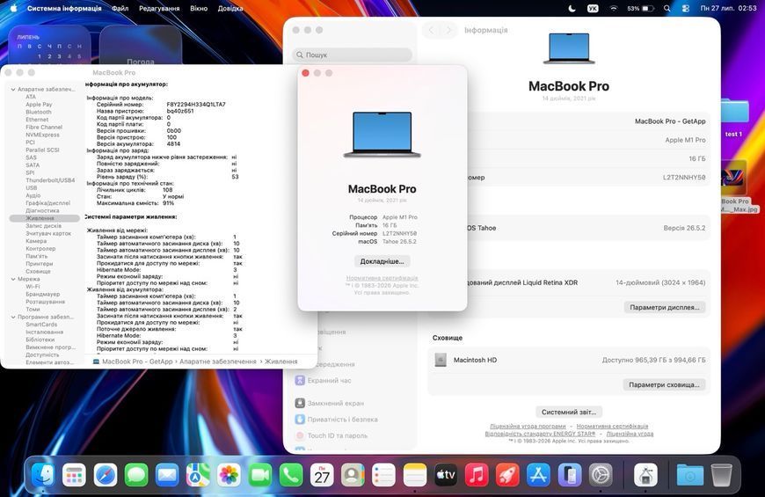The image size is (765, 497).
Task: Open Touch ID та пароль in Settings
Action: 331,435
